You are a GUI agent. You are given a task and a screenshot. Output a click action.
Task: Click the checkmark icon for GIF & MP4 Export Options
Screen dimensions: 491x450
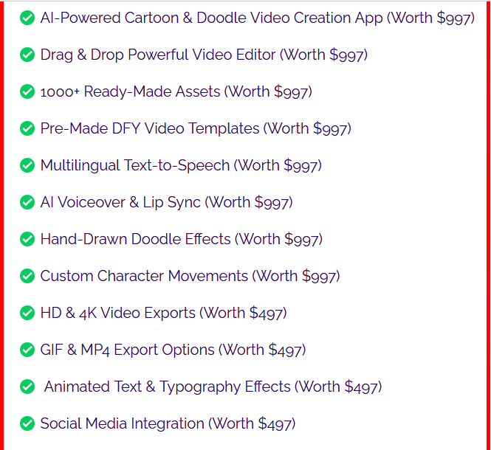[27, 350]
